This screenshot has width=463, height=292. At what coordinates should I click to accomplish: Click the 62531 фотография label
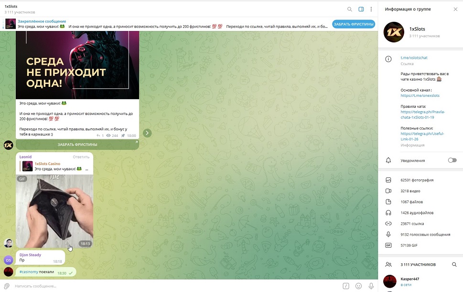417,180
